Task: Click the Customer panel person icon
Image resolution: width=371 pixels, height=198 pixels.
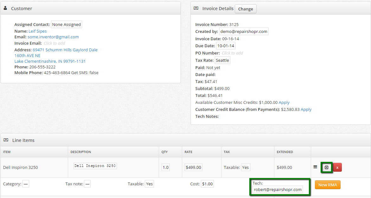Action: coord(5,8)
